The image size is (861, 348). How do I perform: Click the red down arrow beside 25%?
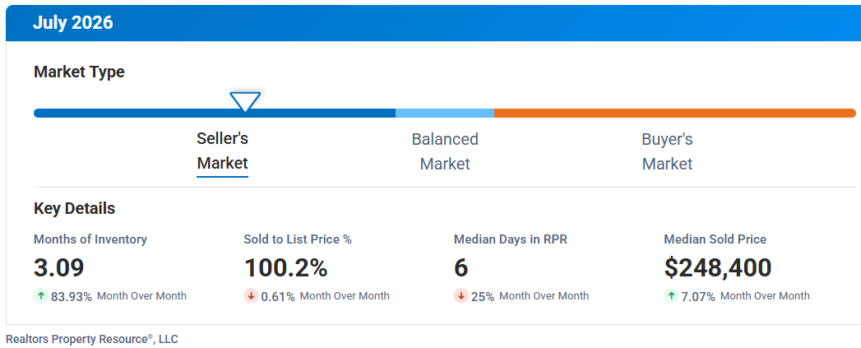(461, 296)
